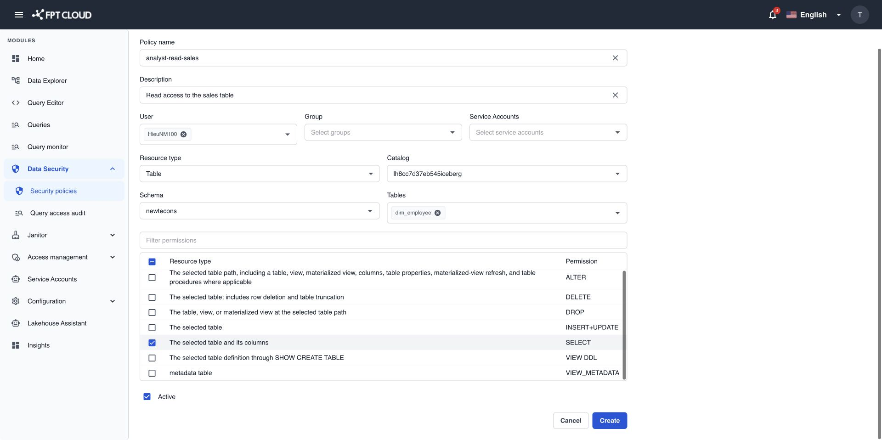The width and height of the screenshot is (882, 440).
Task: Open Query access audit page
Action: [64, 213]
